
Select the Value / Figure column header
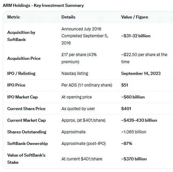pos(135,17)
